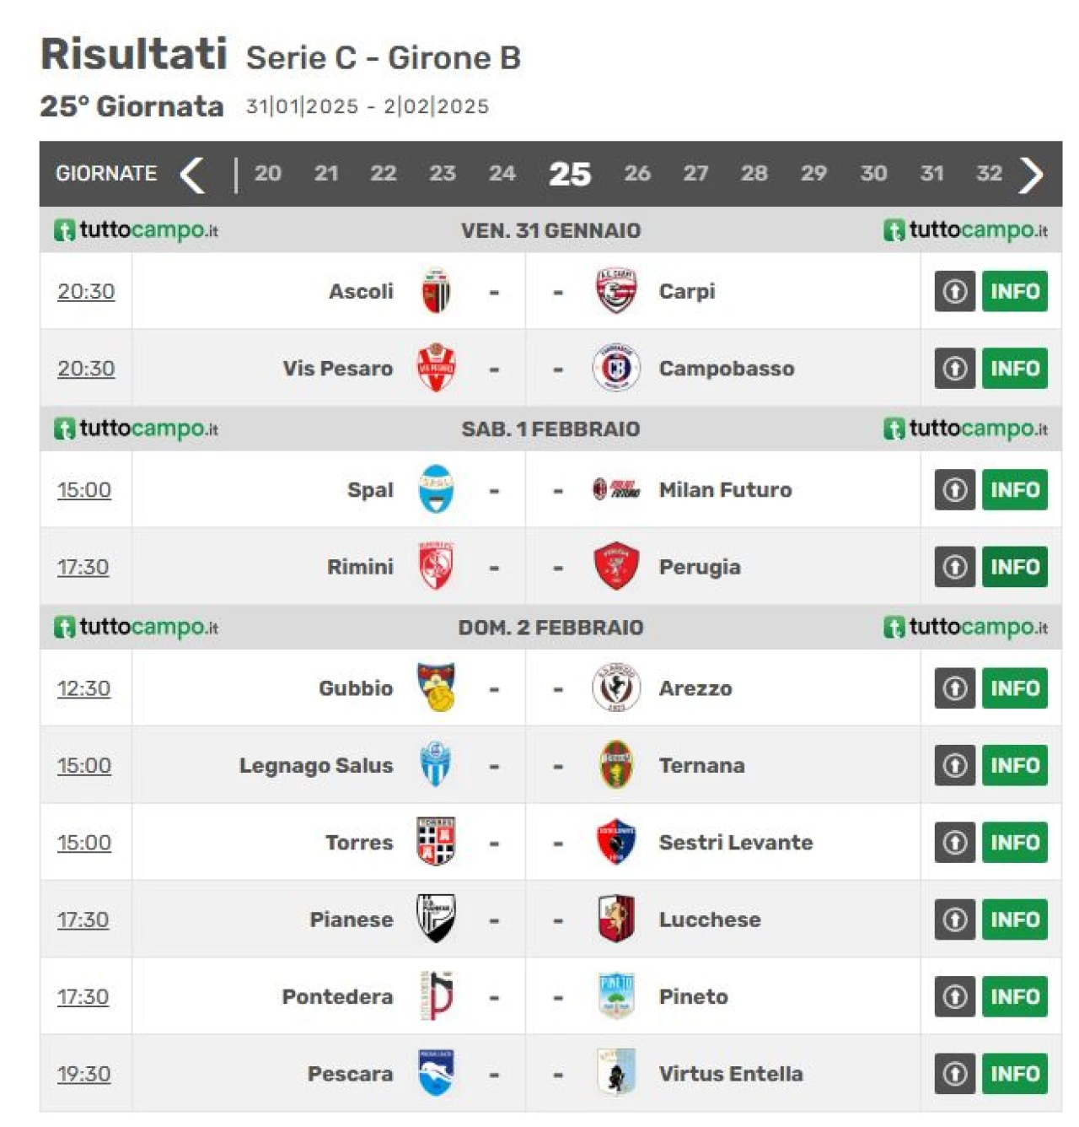The image size is (1079, 1127).
Task: Click the Pontedera team logo
Action: (x=436, y=996)
